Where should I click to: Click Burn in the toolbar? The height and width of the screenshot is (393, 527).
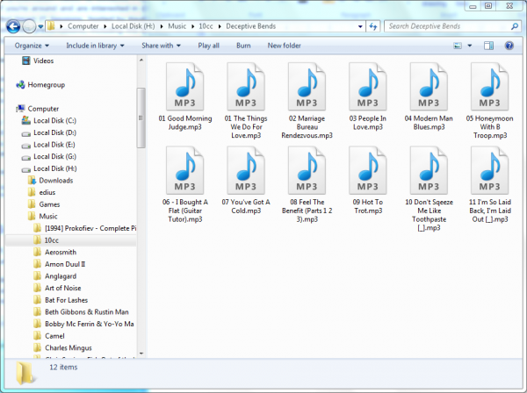[x=243, y=46]
